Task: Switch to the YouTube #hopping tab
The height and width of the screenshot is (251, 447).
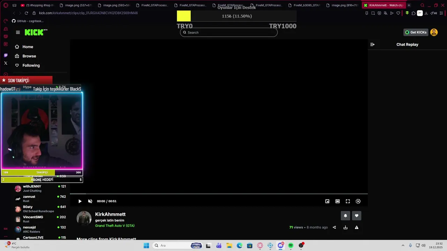Action: point(37,5)
